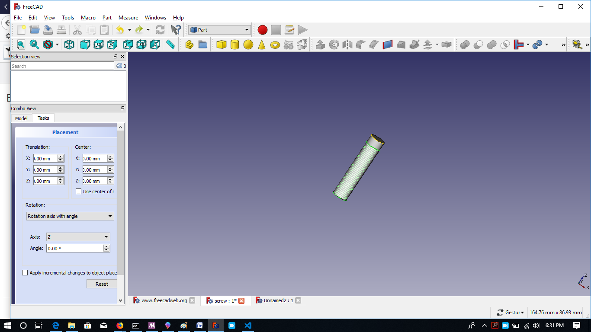
Task: Make a union of shapes
Action: tap(492, 45)
